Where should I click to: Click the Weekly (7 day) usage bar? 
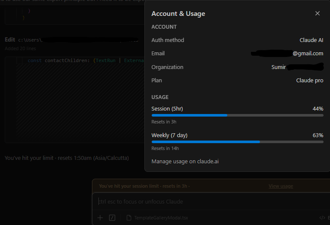coord(237,142)
